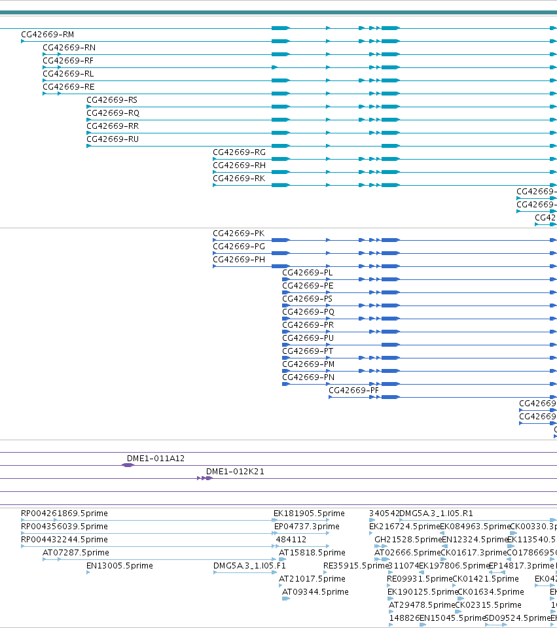Select the CG42669-PT protein label
This screenshot has width=557, height=628.
(x=308, y=351)
